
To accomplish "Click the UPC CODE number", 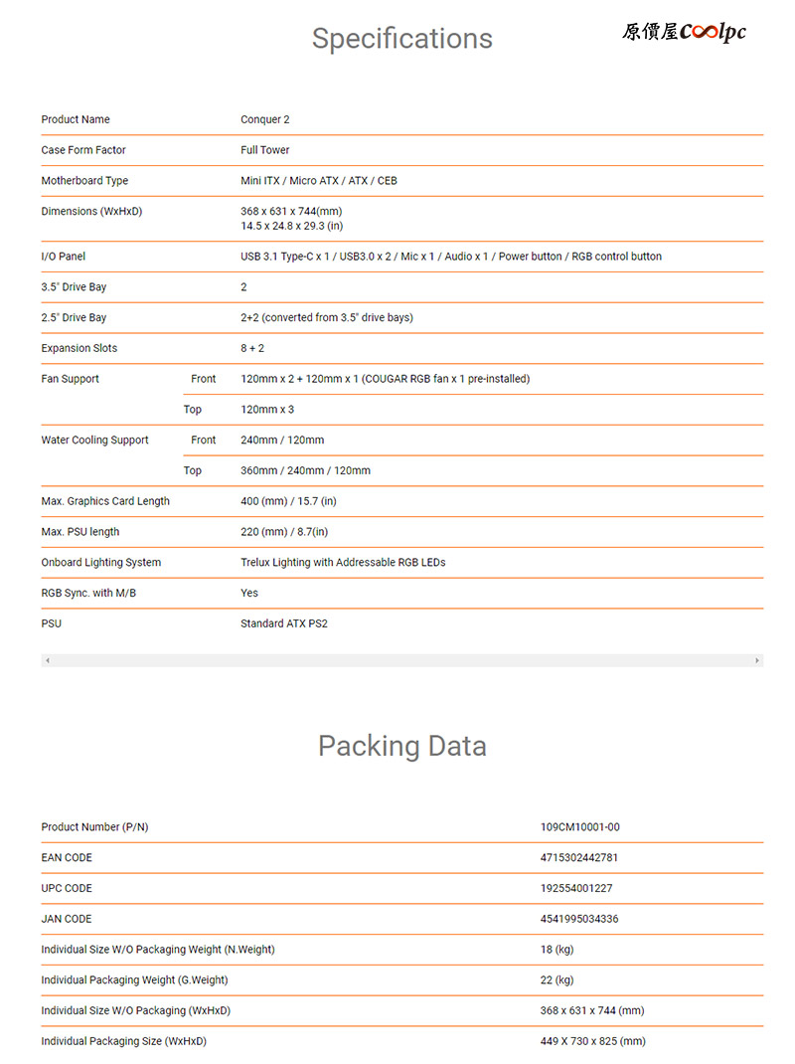I will (576, 888).
